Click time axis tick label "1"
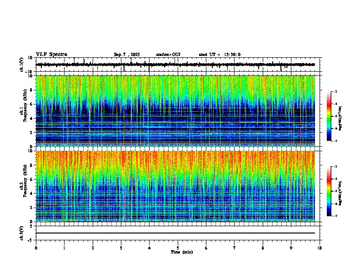The width and height of the screenshot is (360, 278). pos(64,248)
